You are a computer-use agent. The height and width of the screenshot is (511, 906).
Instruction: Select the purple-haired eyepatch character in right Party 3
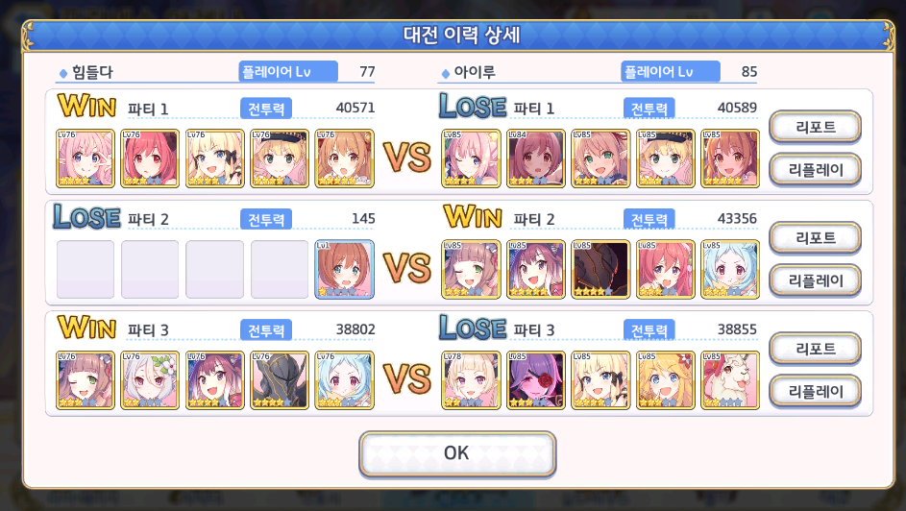[x=536, y=380]
